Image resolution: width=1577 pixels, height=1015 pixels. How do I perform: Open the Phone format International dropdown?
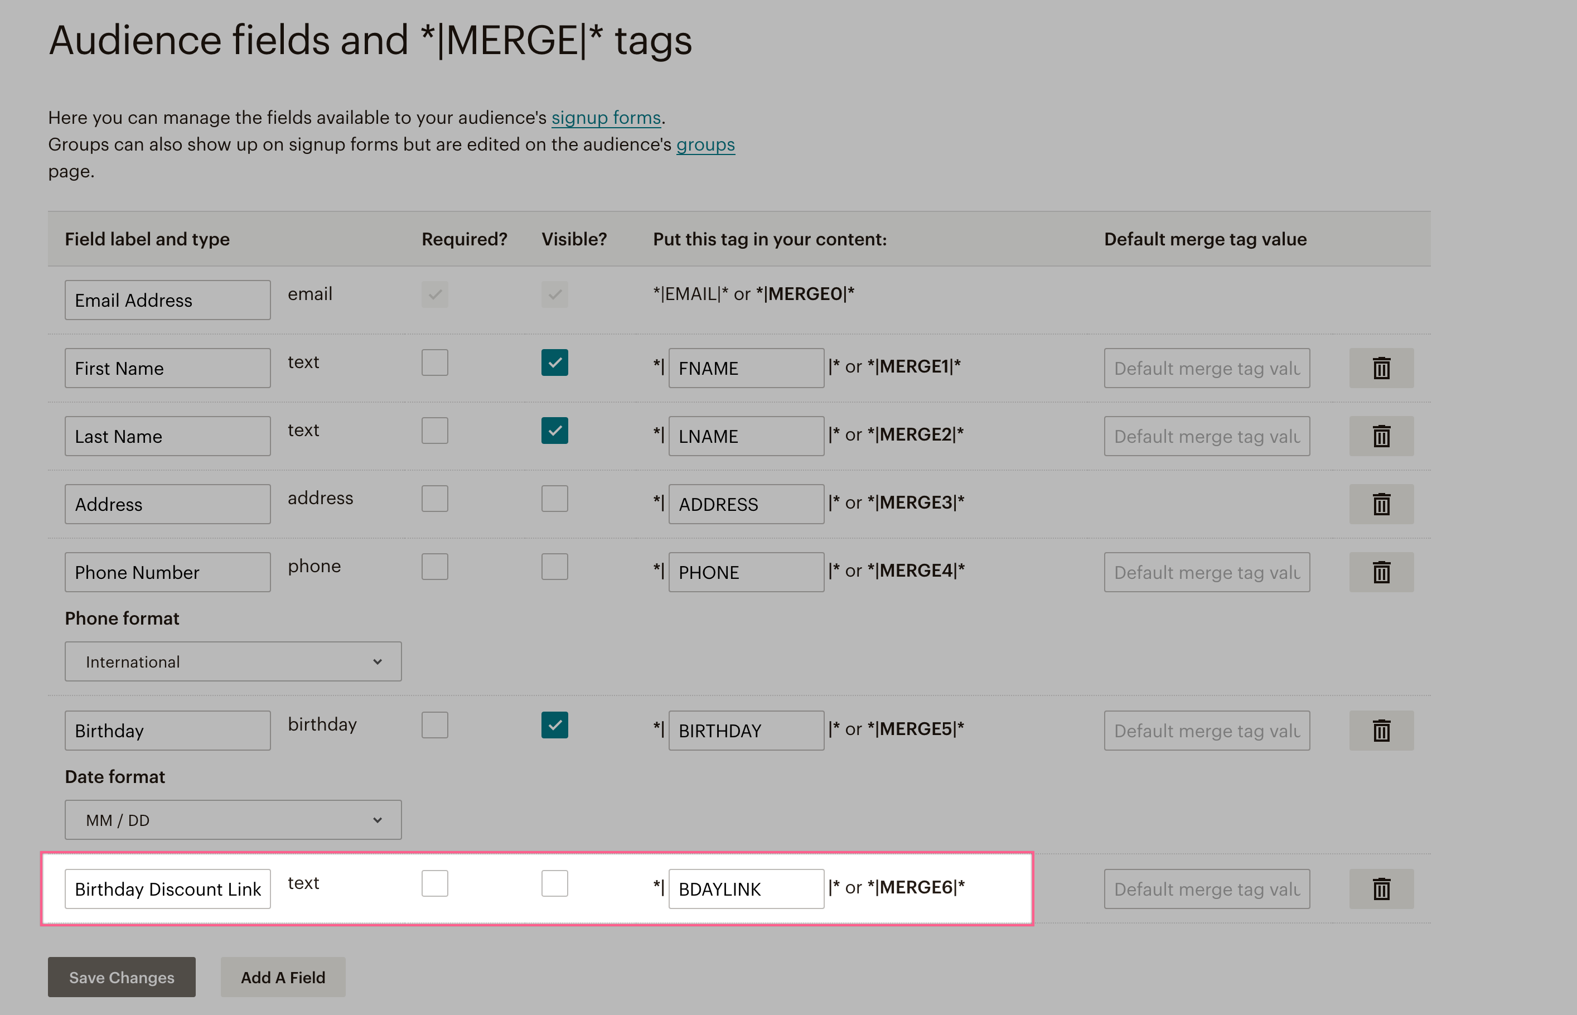pyautogui.click(x=233, y=661)
